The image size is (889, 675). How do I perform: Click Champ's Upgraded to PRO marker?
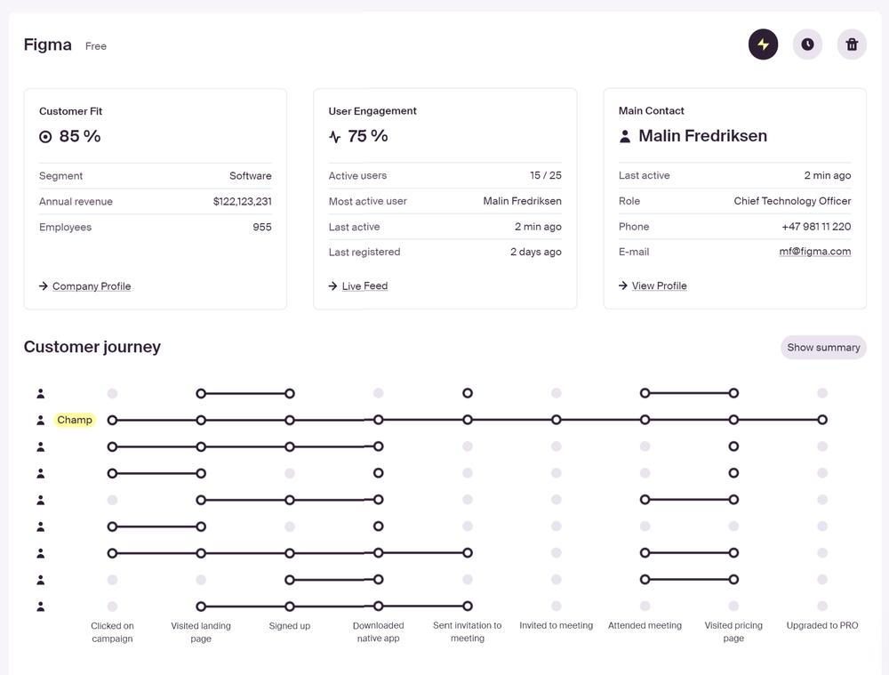tap(822, 420)
